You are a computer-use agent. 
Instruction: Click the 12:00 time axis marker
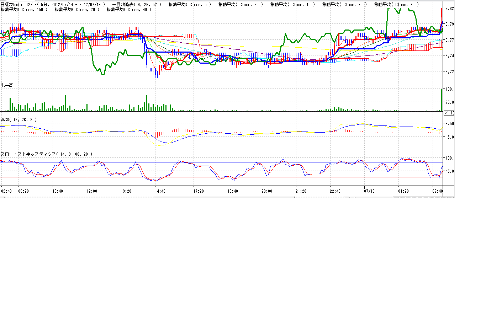[x=92, y=191]
